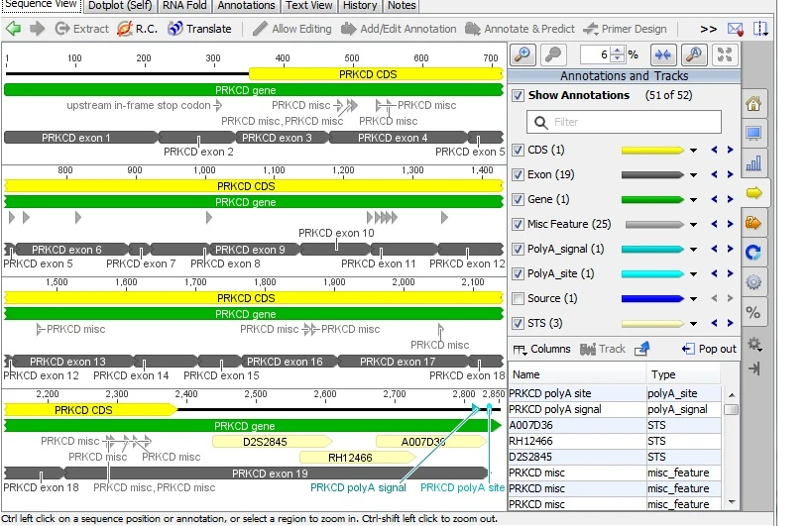Expand the Columns dropdown menu
Viewport: 812px width, 526px height.
point(541,349)
